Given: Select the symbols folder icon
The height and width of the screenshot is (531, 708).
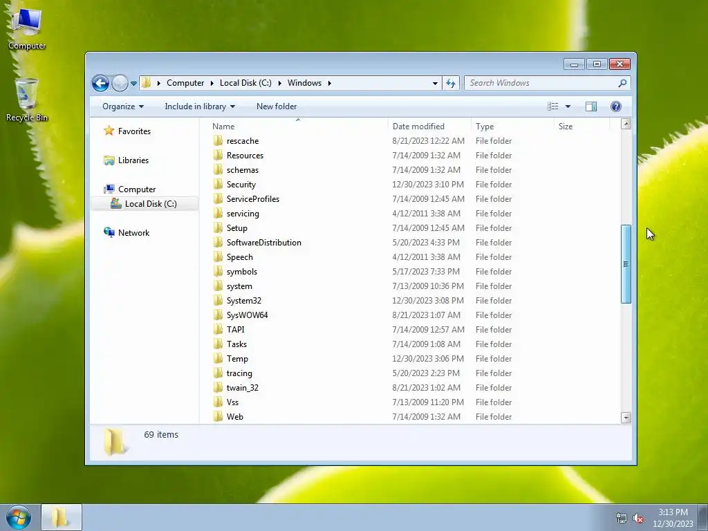Looking at the screenshot, I should point(218,271).
